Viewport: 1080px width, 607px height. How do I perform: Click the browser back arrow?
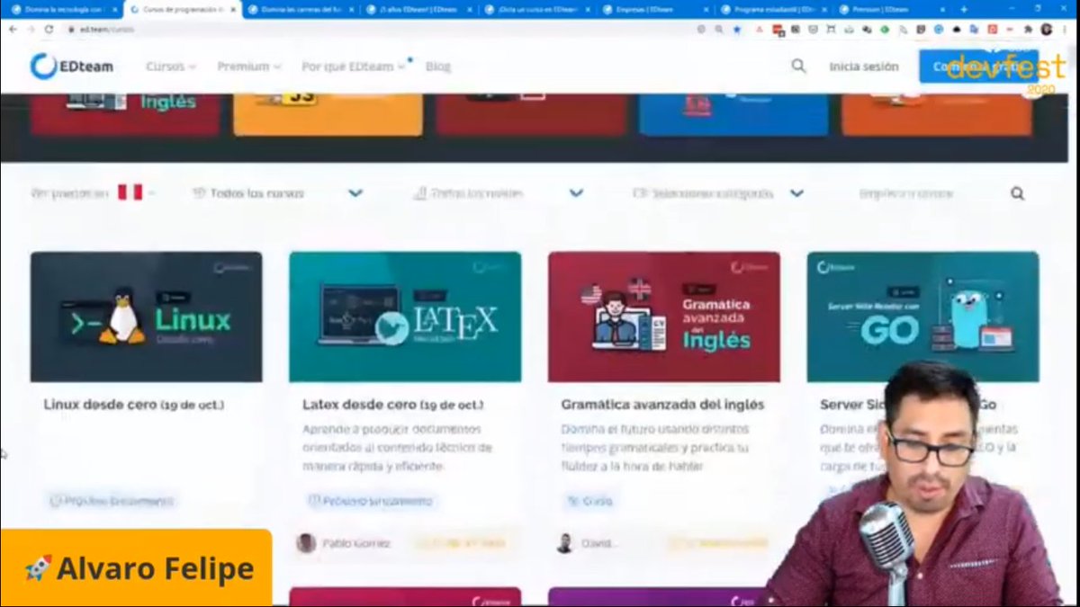pyautogui.click(x=13, y=29)
